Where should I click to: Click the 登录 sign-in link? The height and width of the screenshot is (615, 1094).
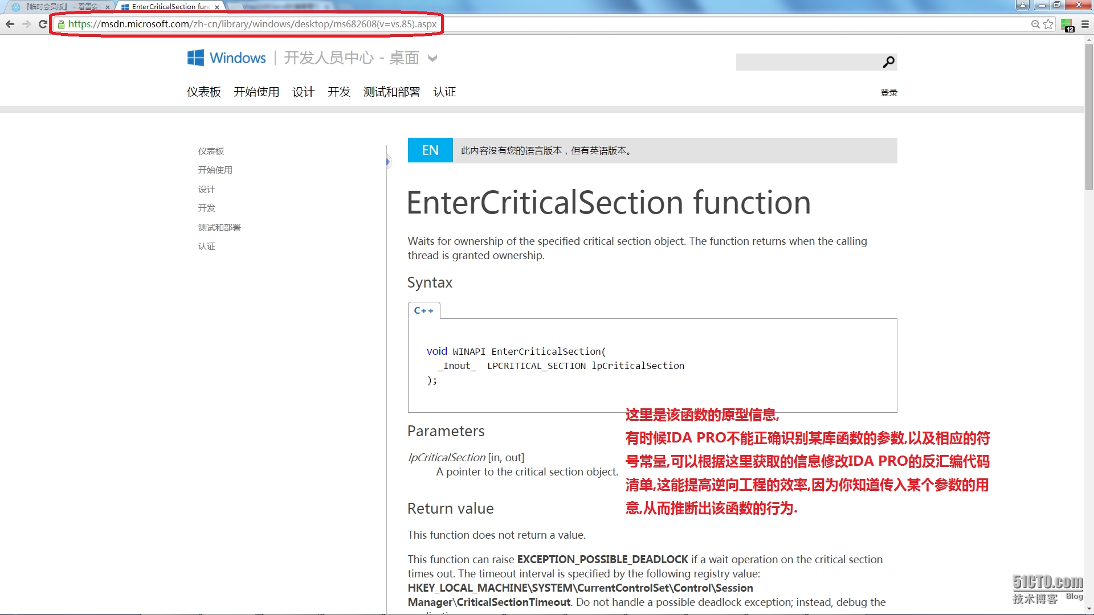click(888, 92)
